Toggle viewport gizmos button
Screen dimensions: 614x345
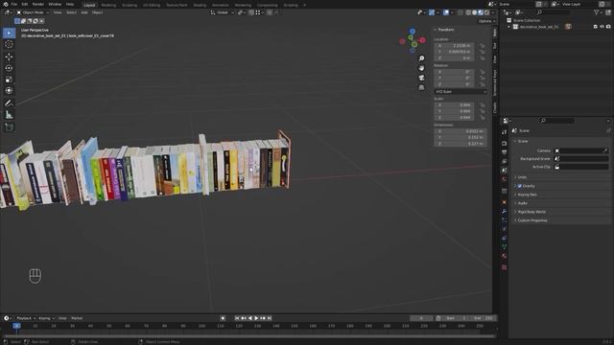pos(432,12)
